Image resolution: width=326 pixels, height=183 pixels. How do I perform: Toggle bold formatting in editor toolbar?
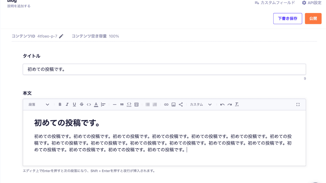tap(60, 104)
